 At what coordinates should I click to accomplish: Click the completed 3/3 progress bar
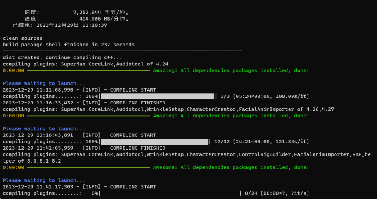[158, 96]
